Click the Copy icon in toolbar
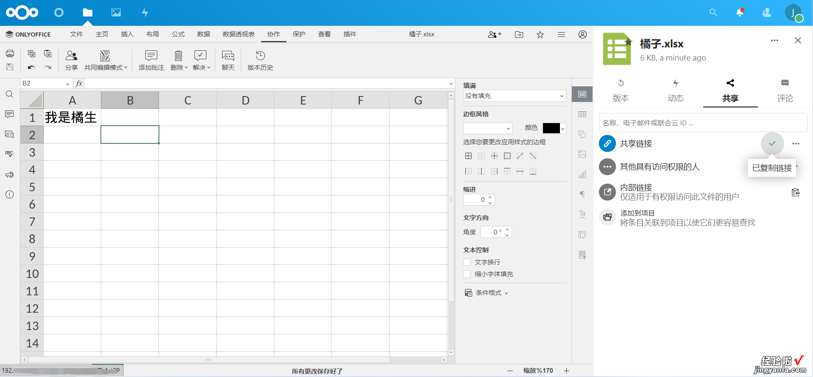This screenshot has height=377, width=813. click(31, 54)
